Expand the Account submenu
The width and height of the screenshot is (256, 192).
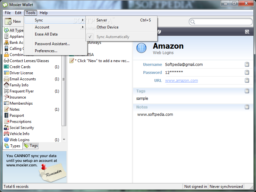coord(54,27)
